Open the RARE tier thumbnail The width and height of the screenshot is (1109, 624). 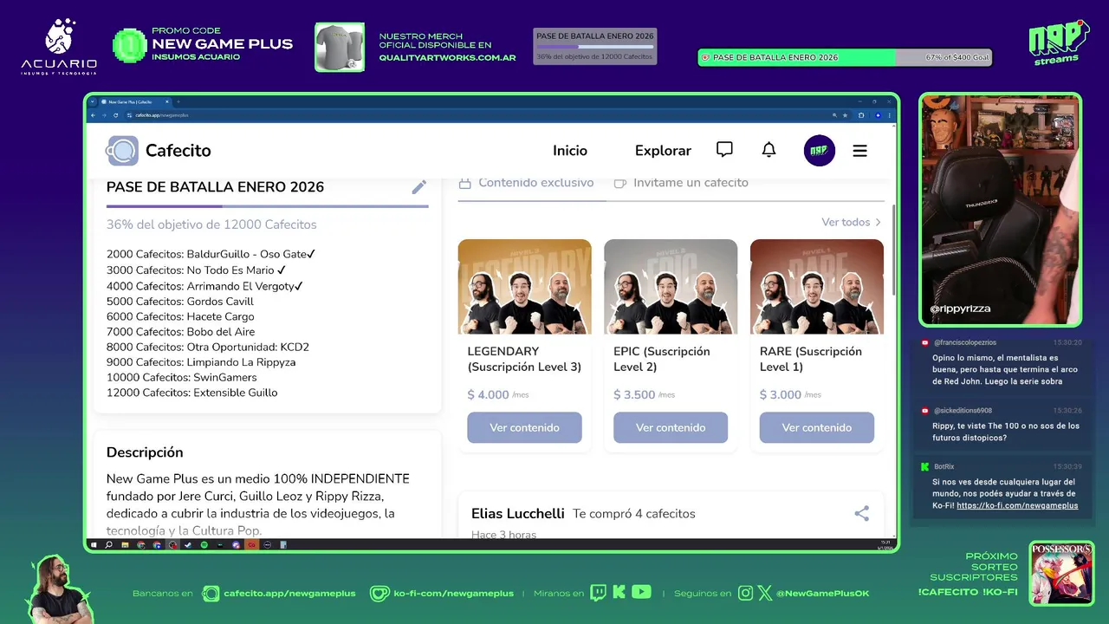(817, 287)
